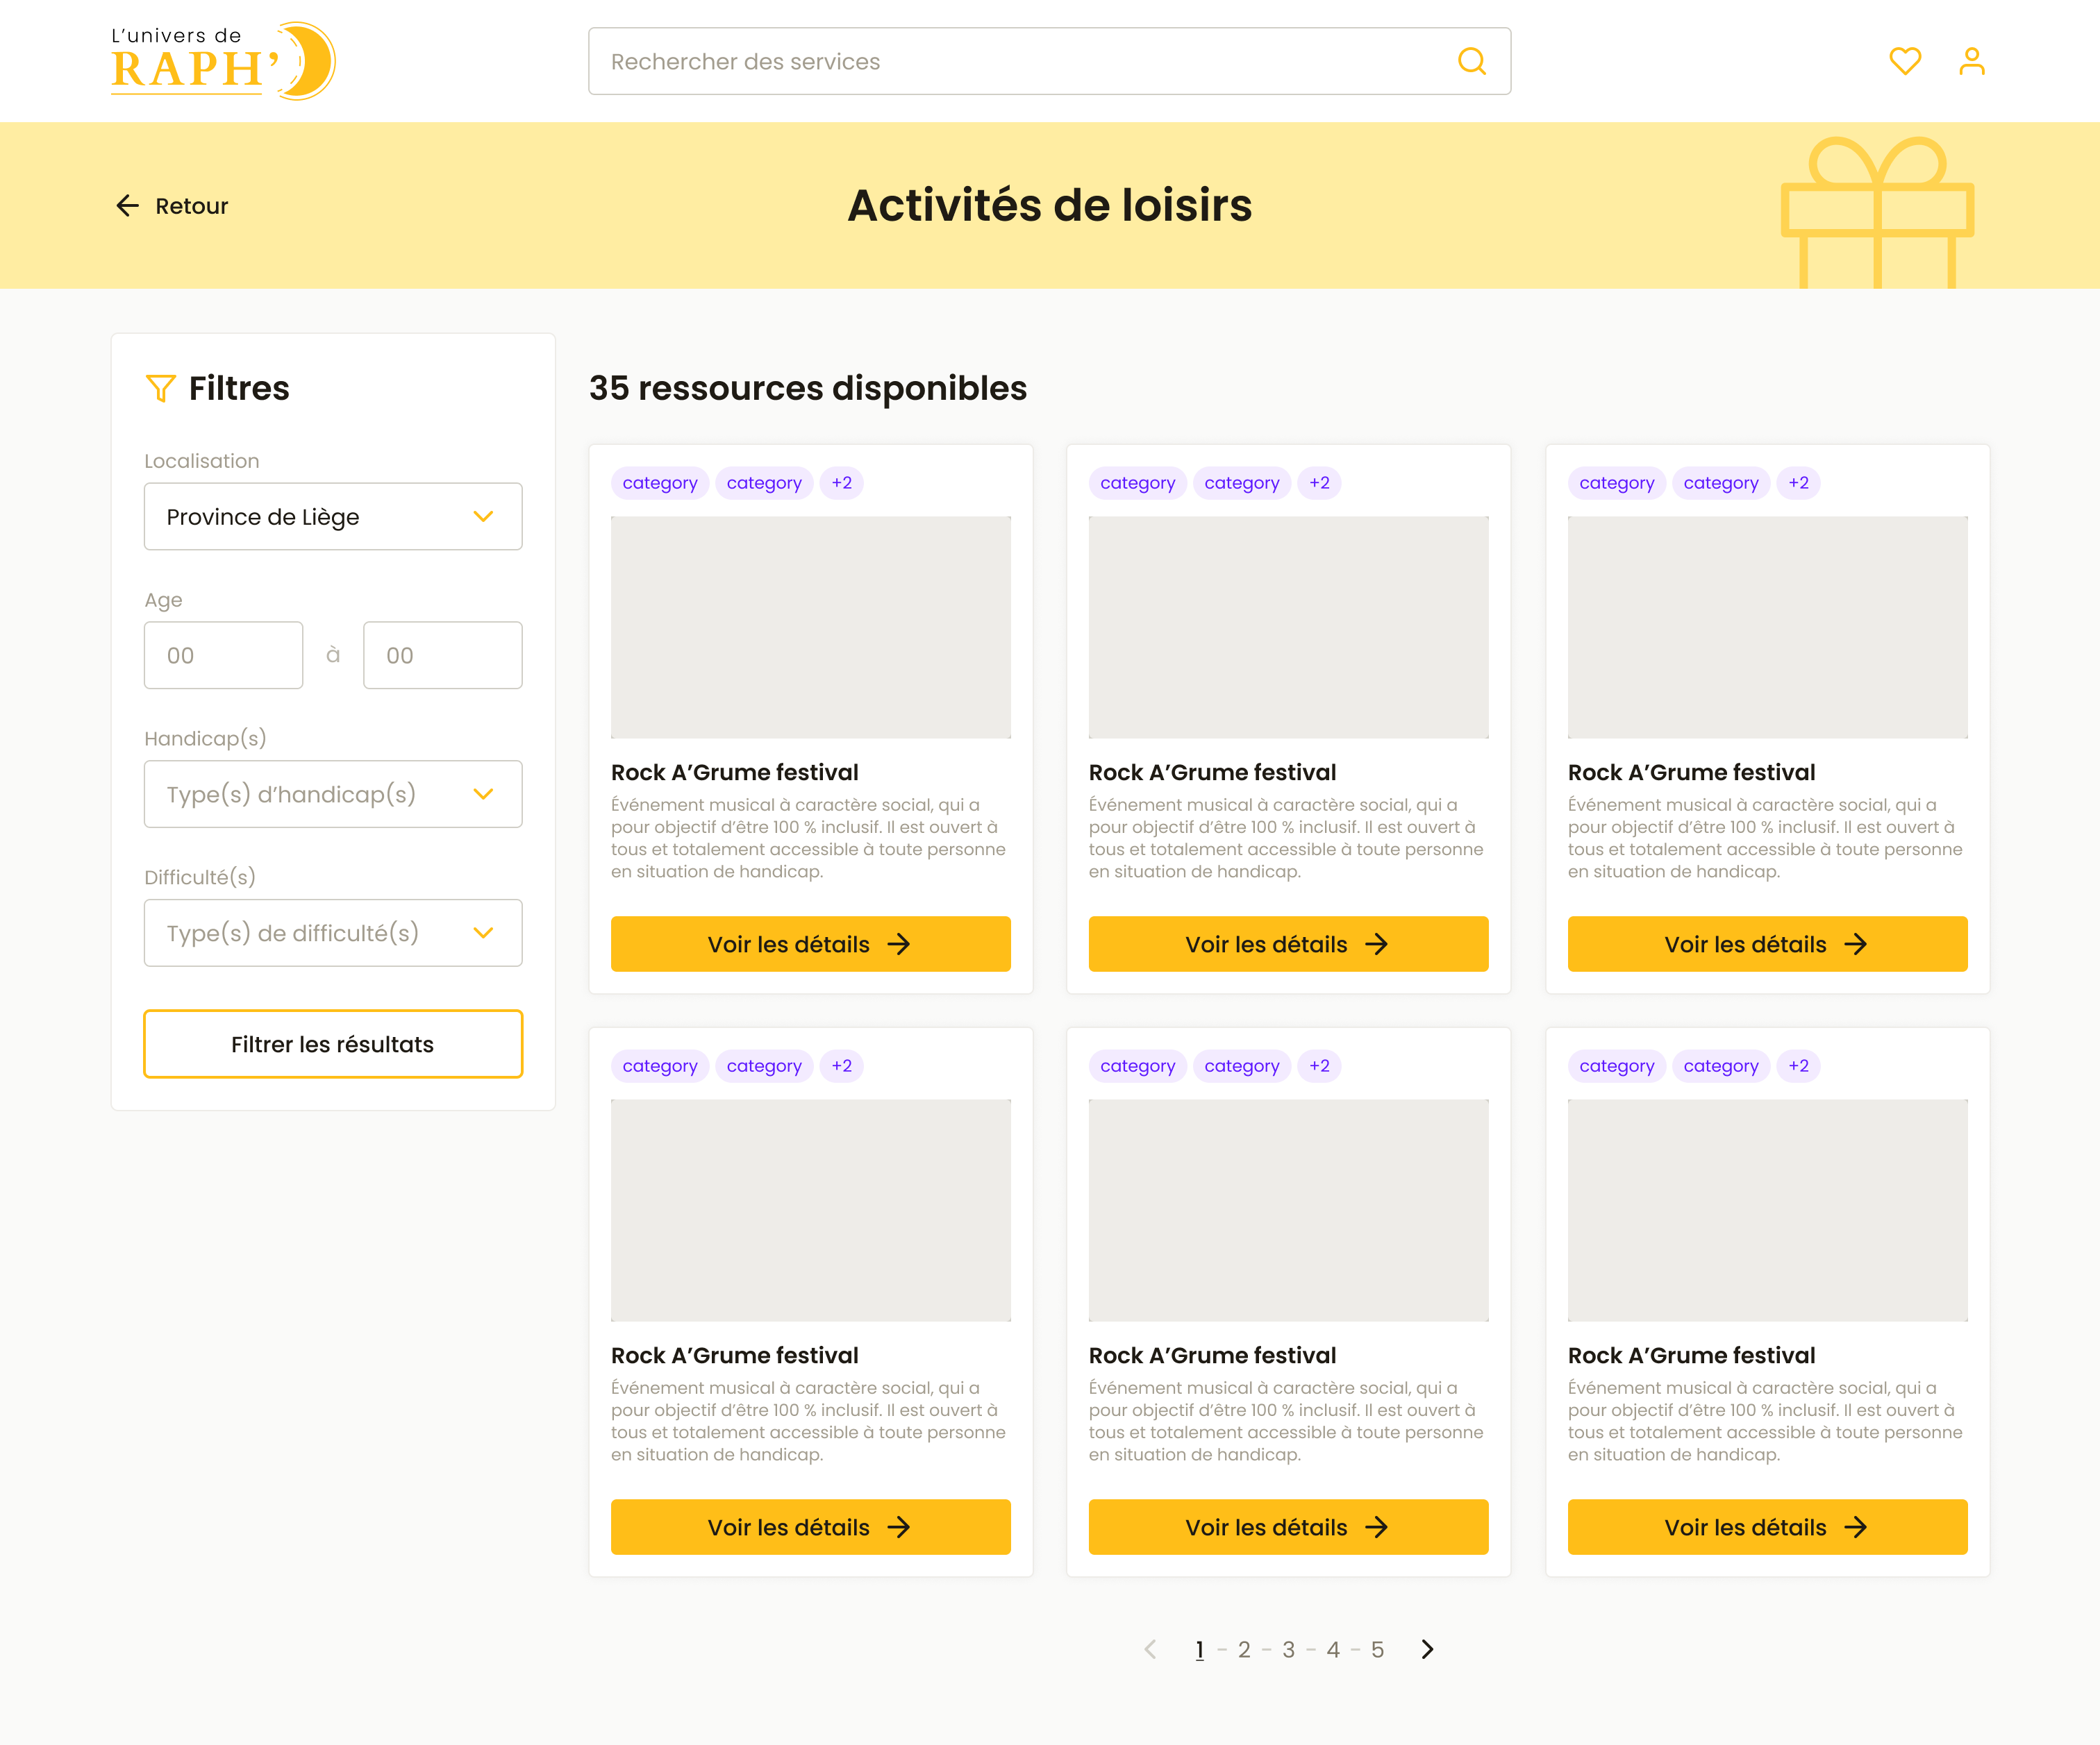Open the Type(s) de difficulté(s) dropdown

click(333, 932)
